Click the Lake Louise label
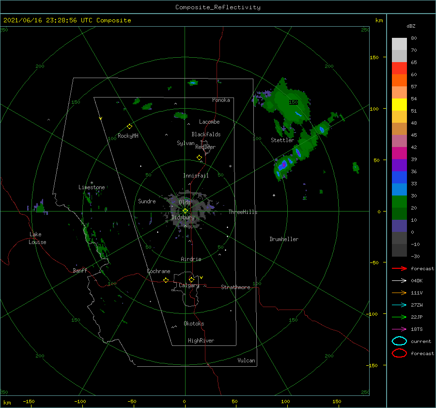Viewport: 436px width, 408px height. pos(37,238)
